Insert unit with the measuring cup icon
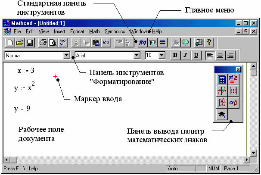The width and height of the screenshot is (261, 175). (x=152, y=43)
